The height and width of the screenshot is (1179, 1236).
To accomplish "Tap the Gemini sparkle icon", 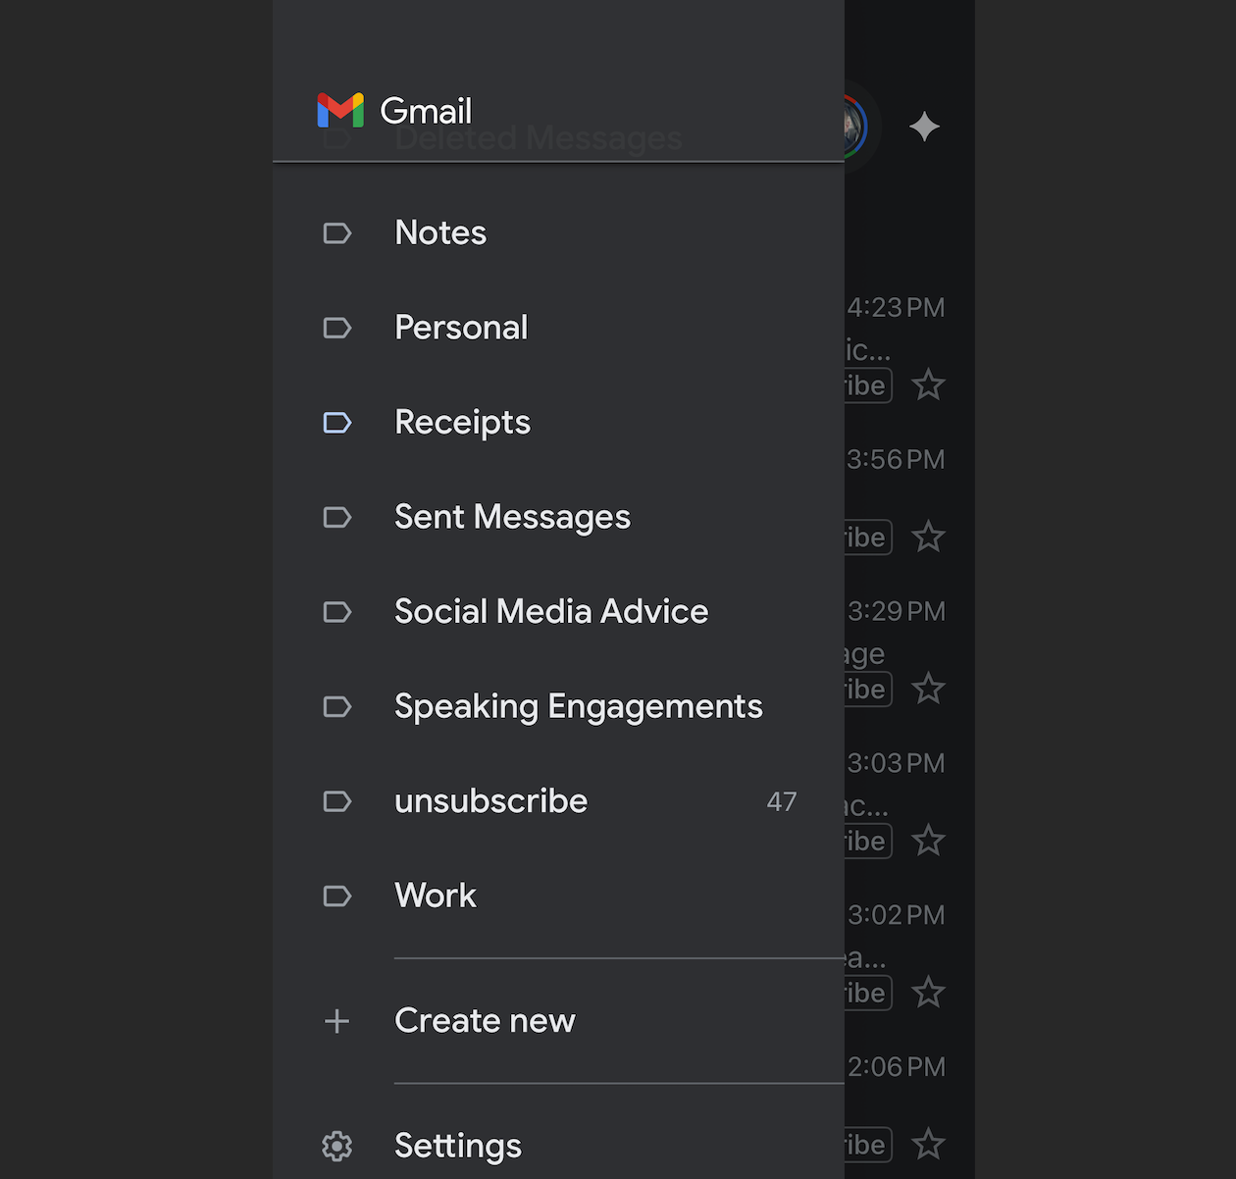I will (x=924, y=127).
